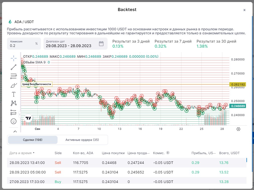Open the emoji icons tool
254x190 pixels.
(14, 121)
